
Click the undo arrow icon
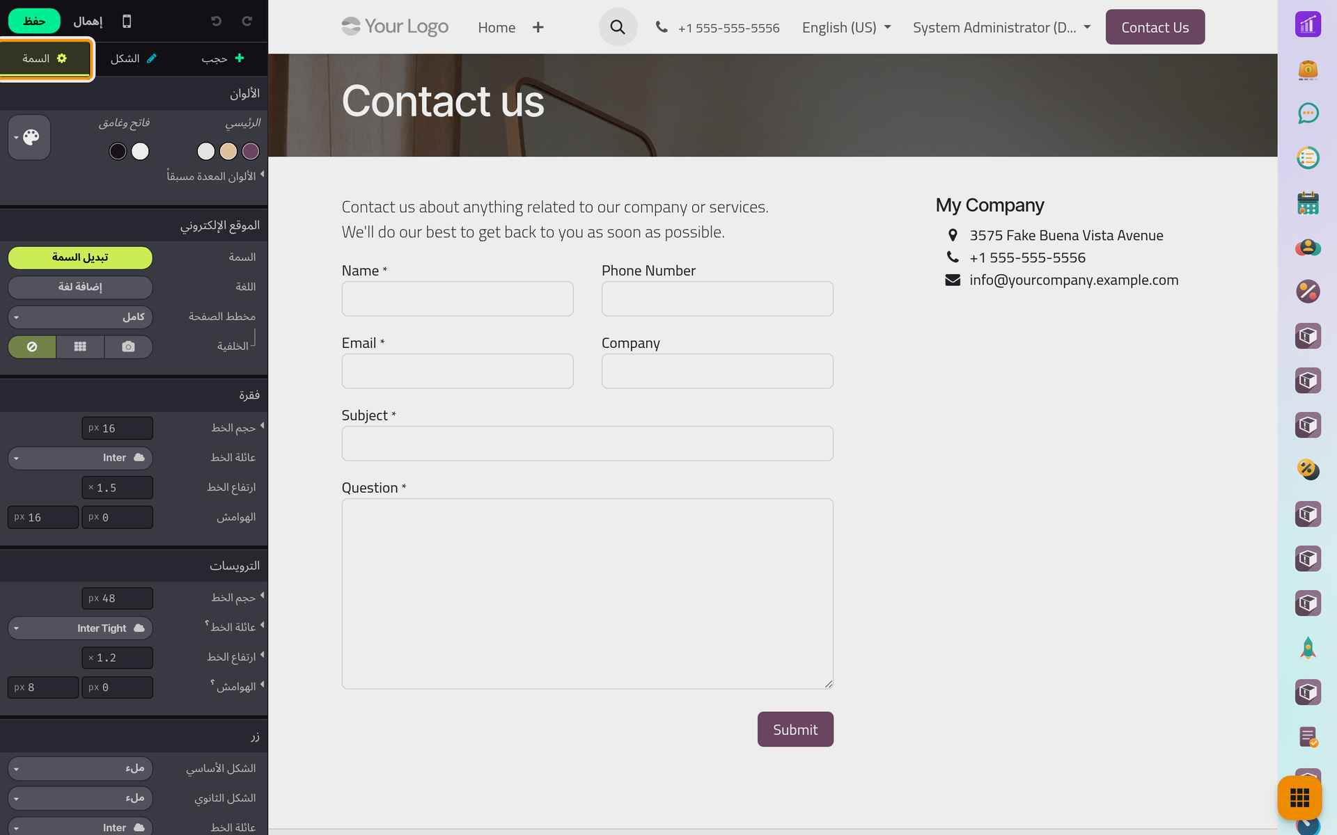(217, 22)
